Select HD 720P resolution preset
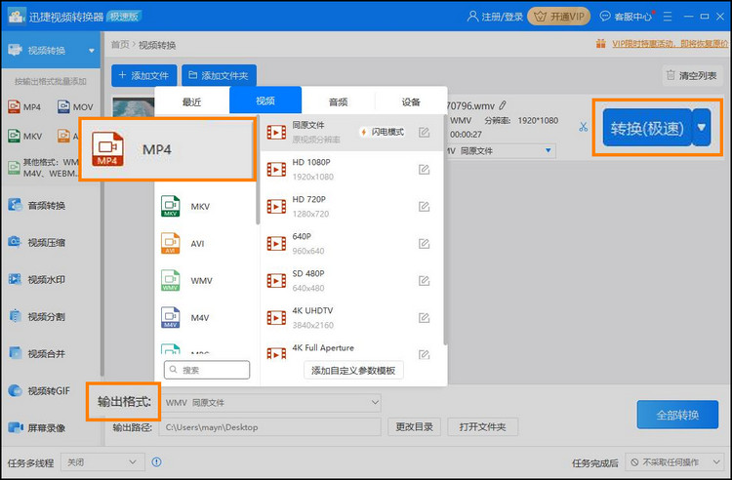The image size is (732, 480). 351,206
